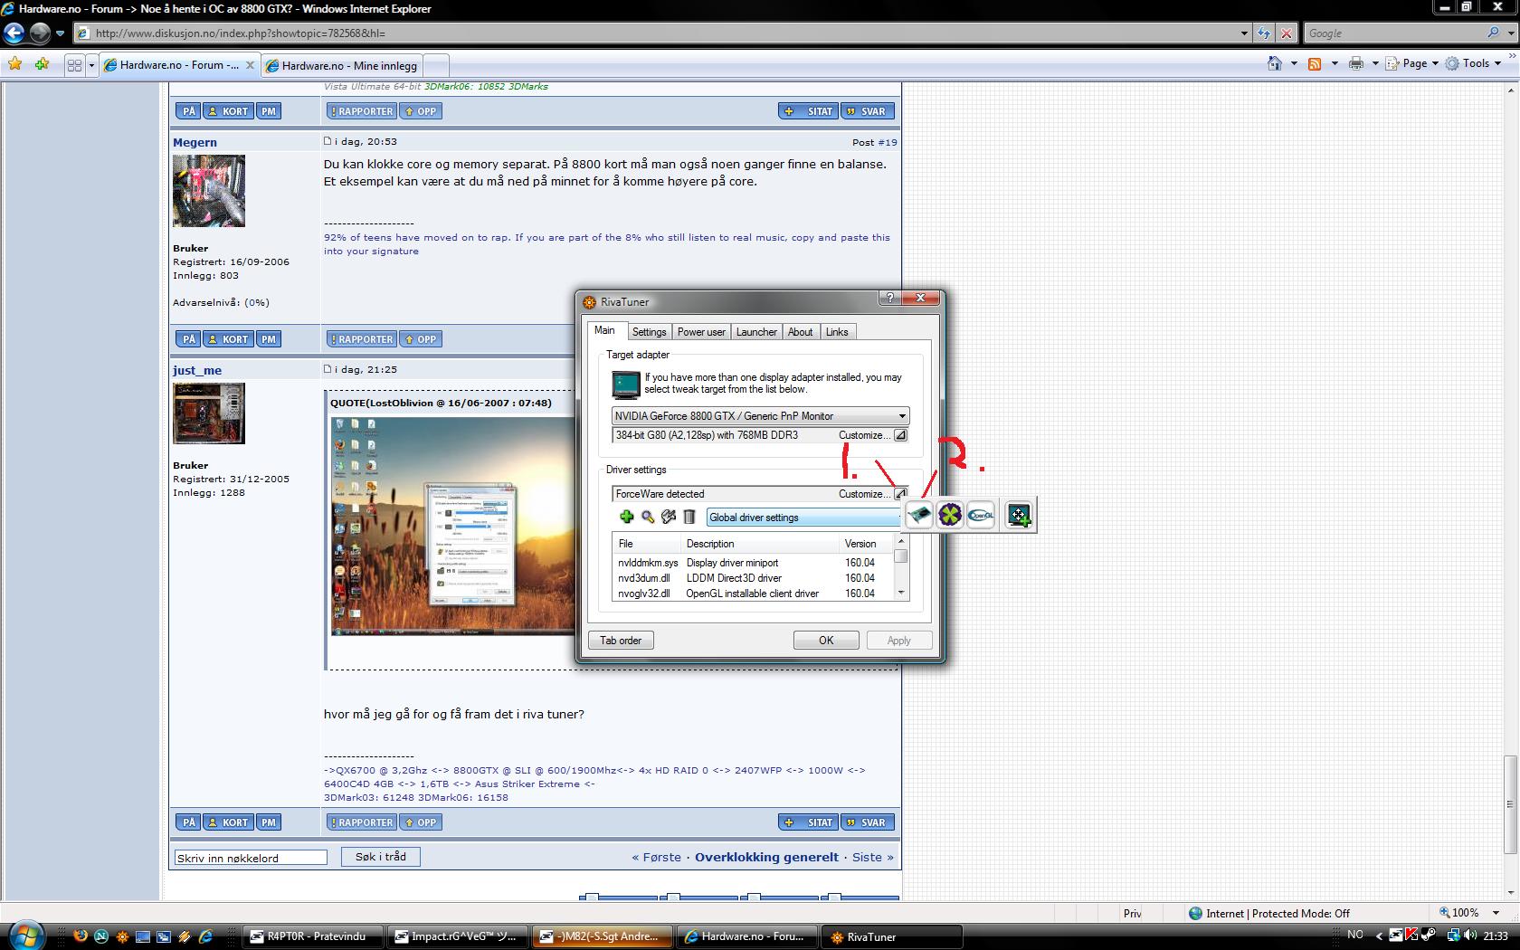The height and width of the screenshot is (950, 1520).
Task: Refresh the page with the refresh icon
Action: [1264, 33]
